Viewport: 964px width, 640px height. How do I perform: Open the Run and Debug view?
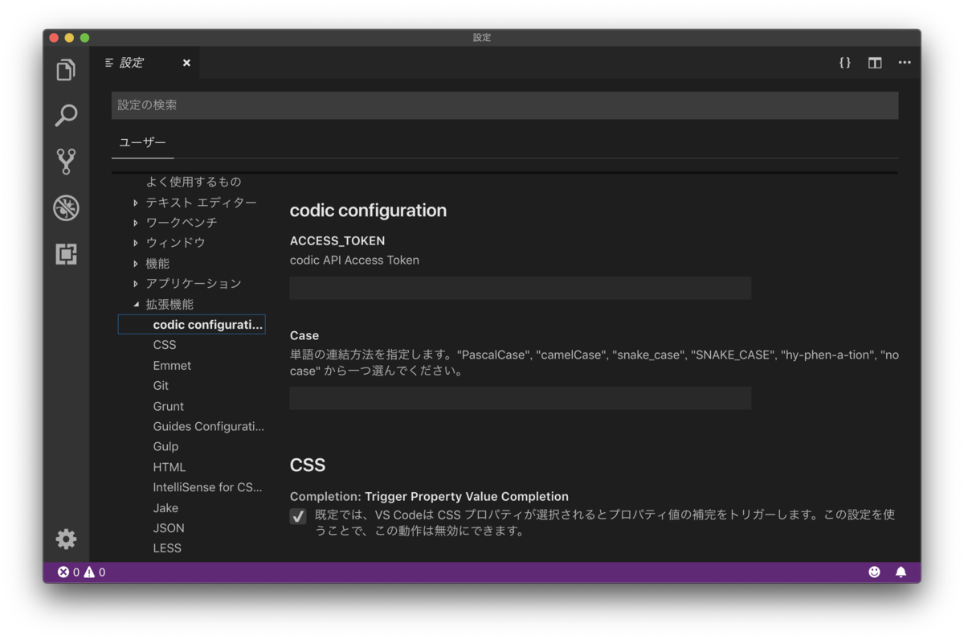[66, 207]
